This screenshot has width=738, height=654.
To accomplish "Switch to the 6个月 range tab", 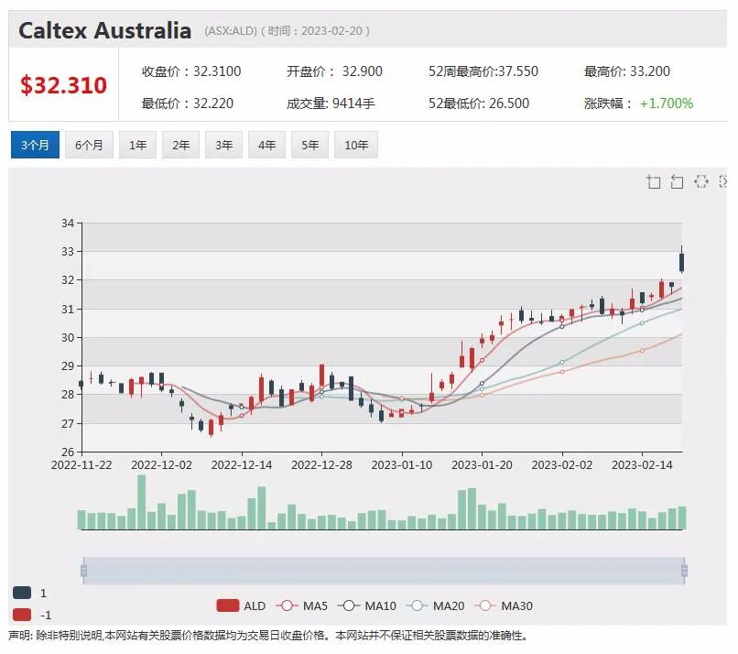I will pos(89,145).
